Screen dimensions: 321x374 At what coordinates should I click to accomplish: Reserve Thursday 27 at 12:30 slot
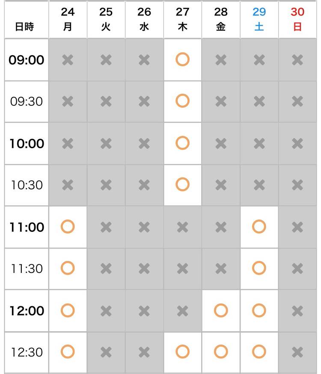click(182, 352)
